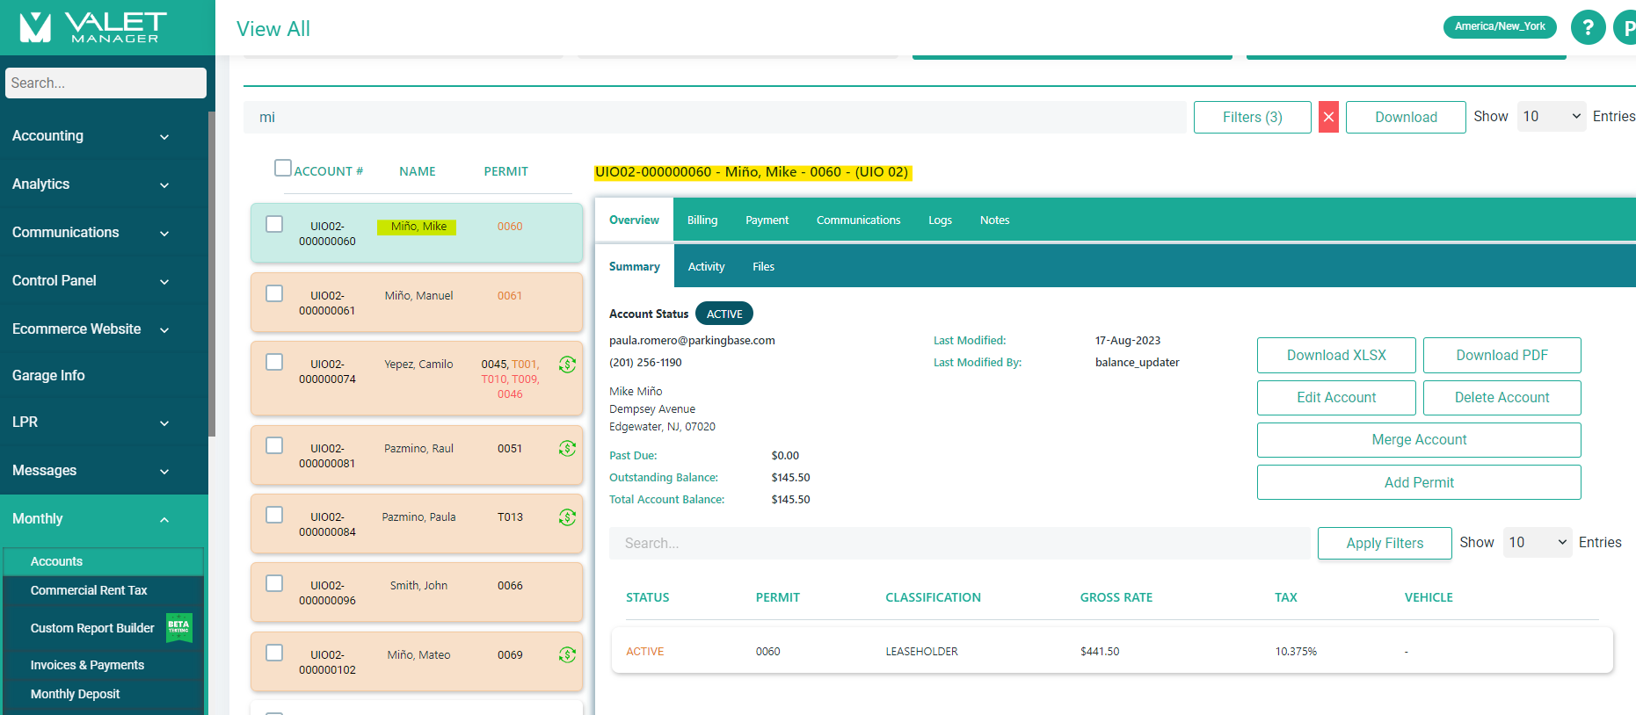Viewport: 1636px width, 715px height.
Task: Click the BETA badge beside Custom Report Builder
Action: coord(179,627)
